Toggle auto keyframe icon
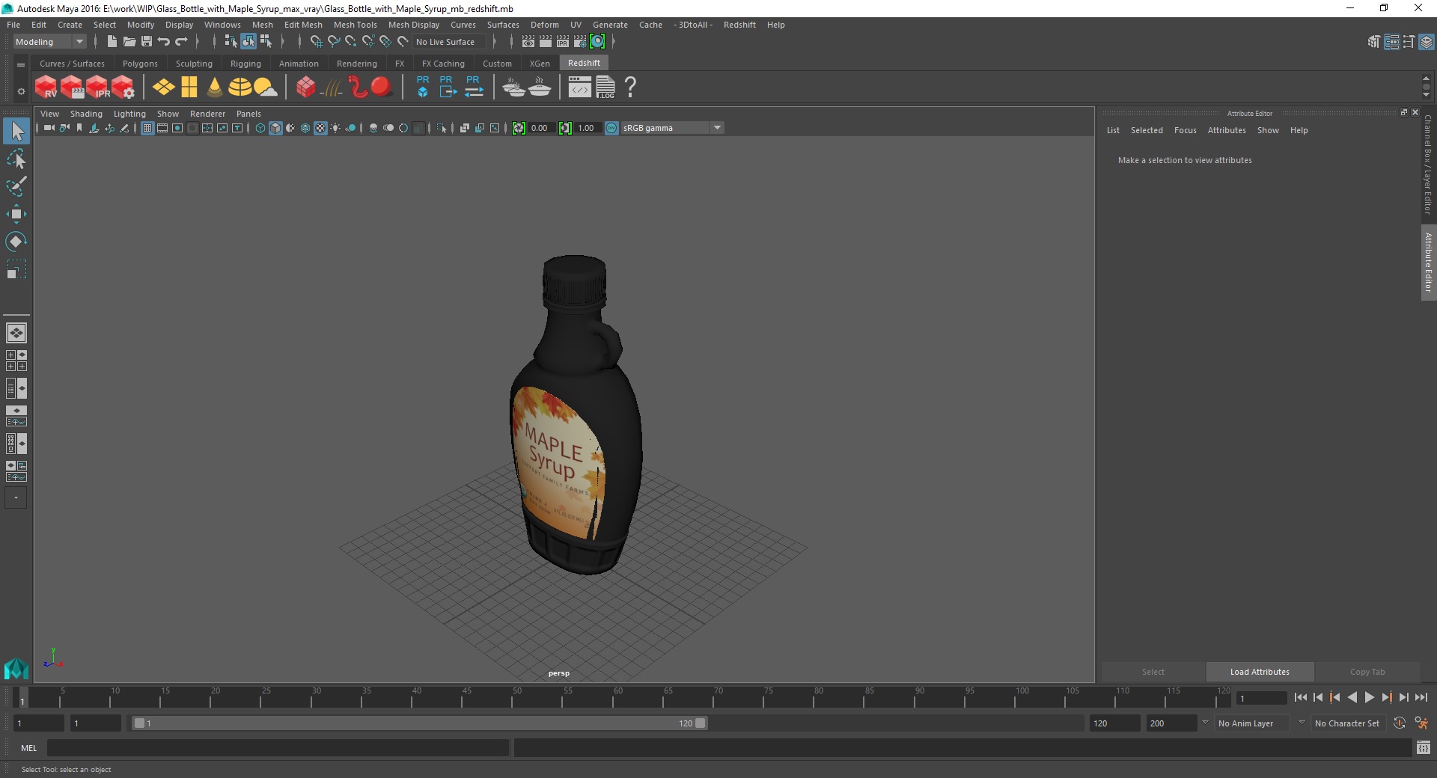Screen dimensions: 1437x778 click(1400, 723)
